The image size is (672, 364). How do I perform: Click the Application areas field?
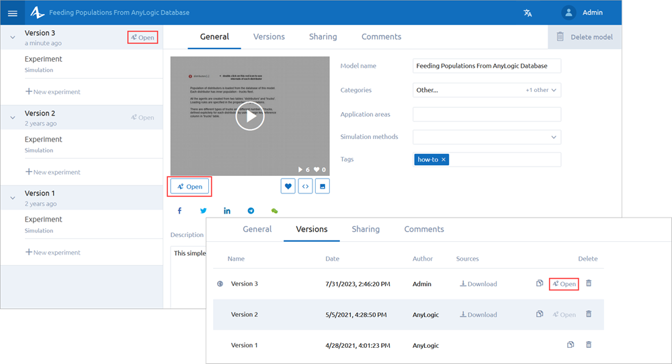(x=487, y=114)
